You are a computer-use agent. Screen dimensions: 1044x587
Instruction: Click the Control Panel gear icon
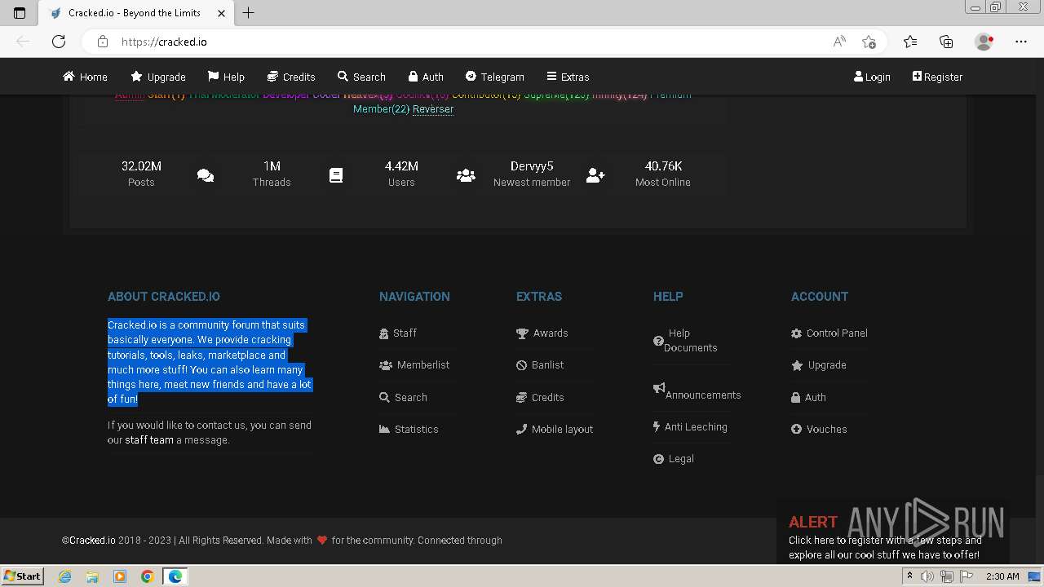coord(796,333)
